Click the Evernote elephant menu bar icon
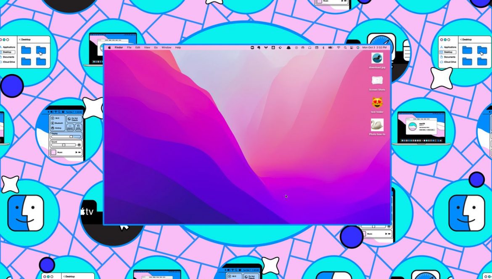 259,48
